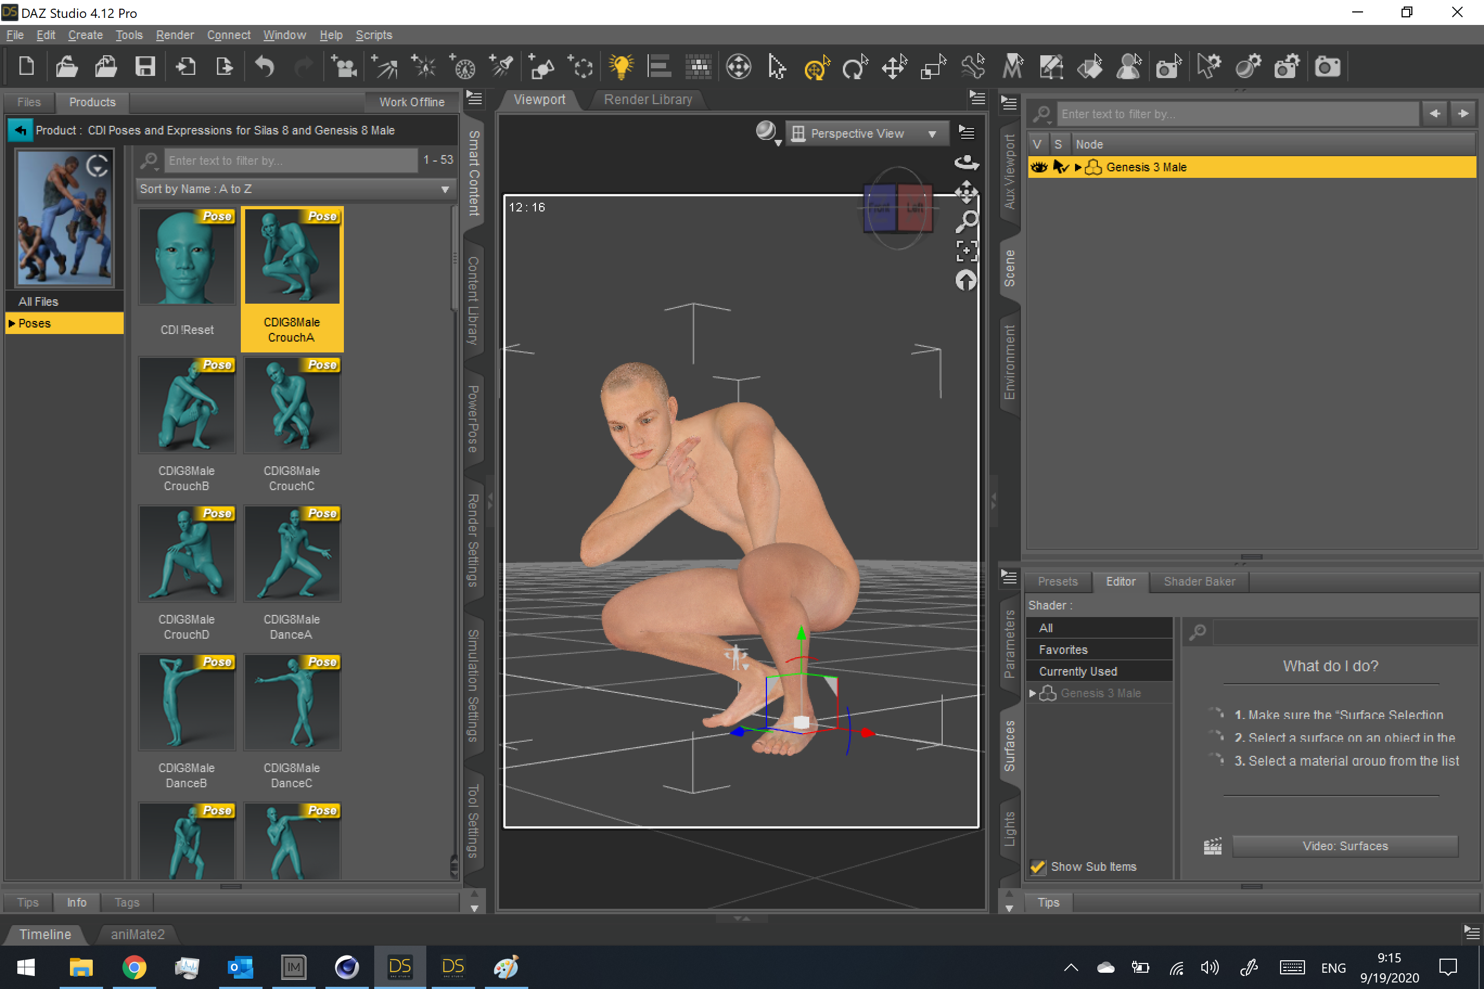Image resolution: width=1484 pixels, height=989 pixels.
Task: Select the Translate move tool
Action: (893, 66)
